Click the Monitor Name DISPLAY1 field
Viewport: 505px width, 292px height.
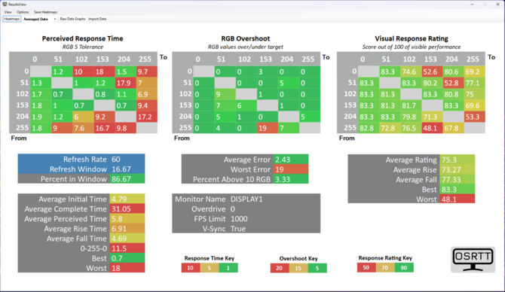(x=246, y=199)
